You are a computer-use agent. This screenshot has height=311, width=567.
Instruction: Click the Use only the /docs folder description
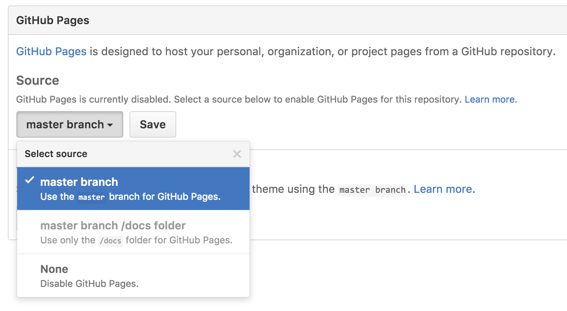point(136,240)
